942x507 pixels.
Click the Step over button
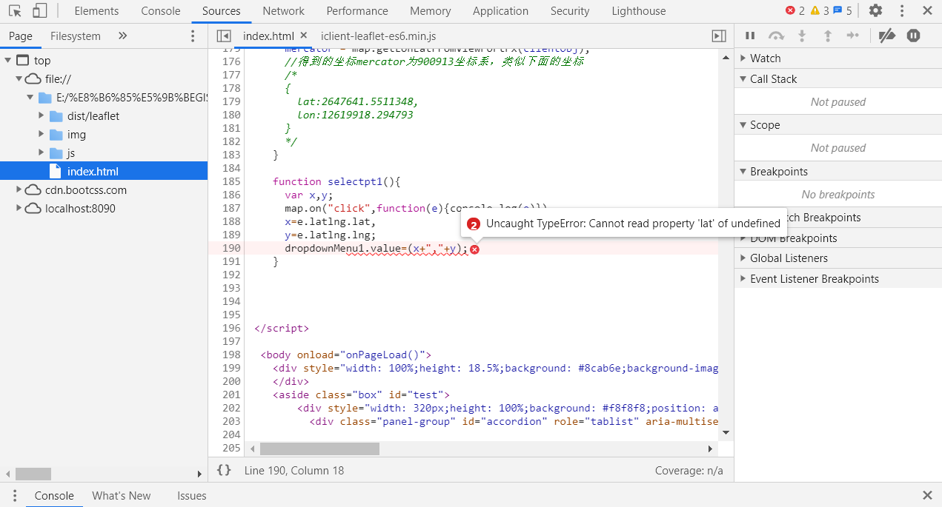[776, 36]
